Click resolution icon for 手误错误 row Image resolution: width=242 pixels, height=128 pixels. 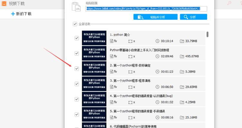(x=130, y=118)
